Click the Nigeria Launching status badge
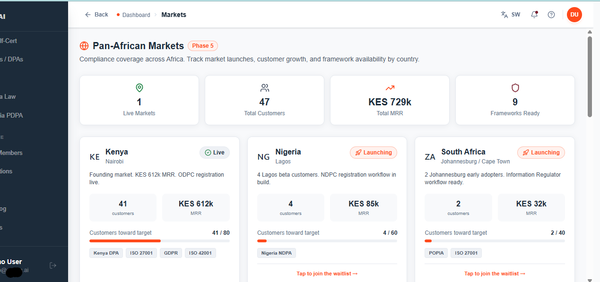Screen dimensions: 600x282 pyautogui.click(x=374, y=153)
